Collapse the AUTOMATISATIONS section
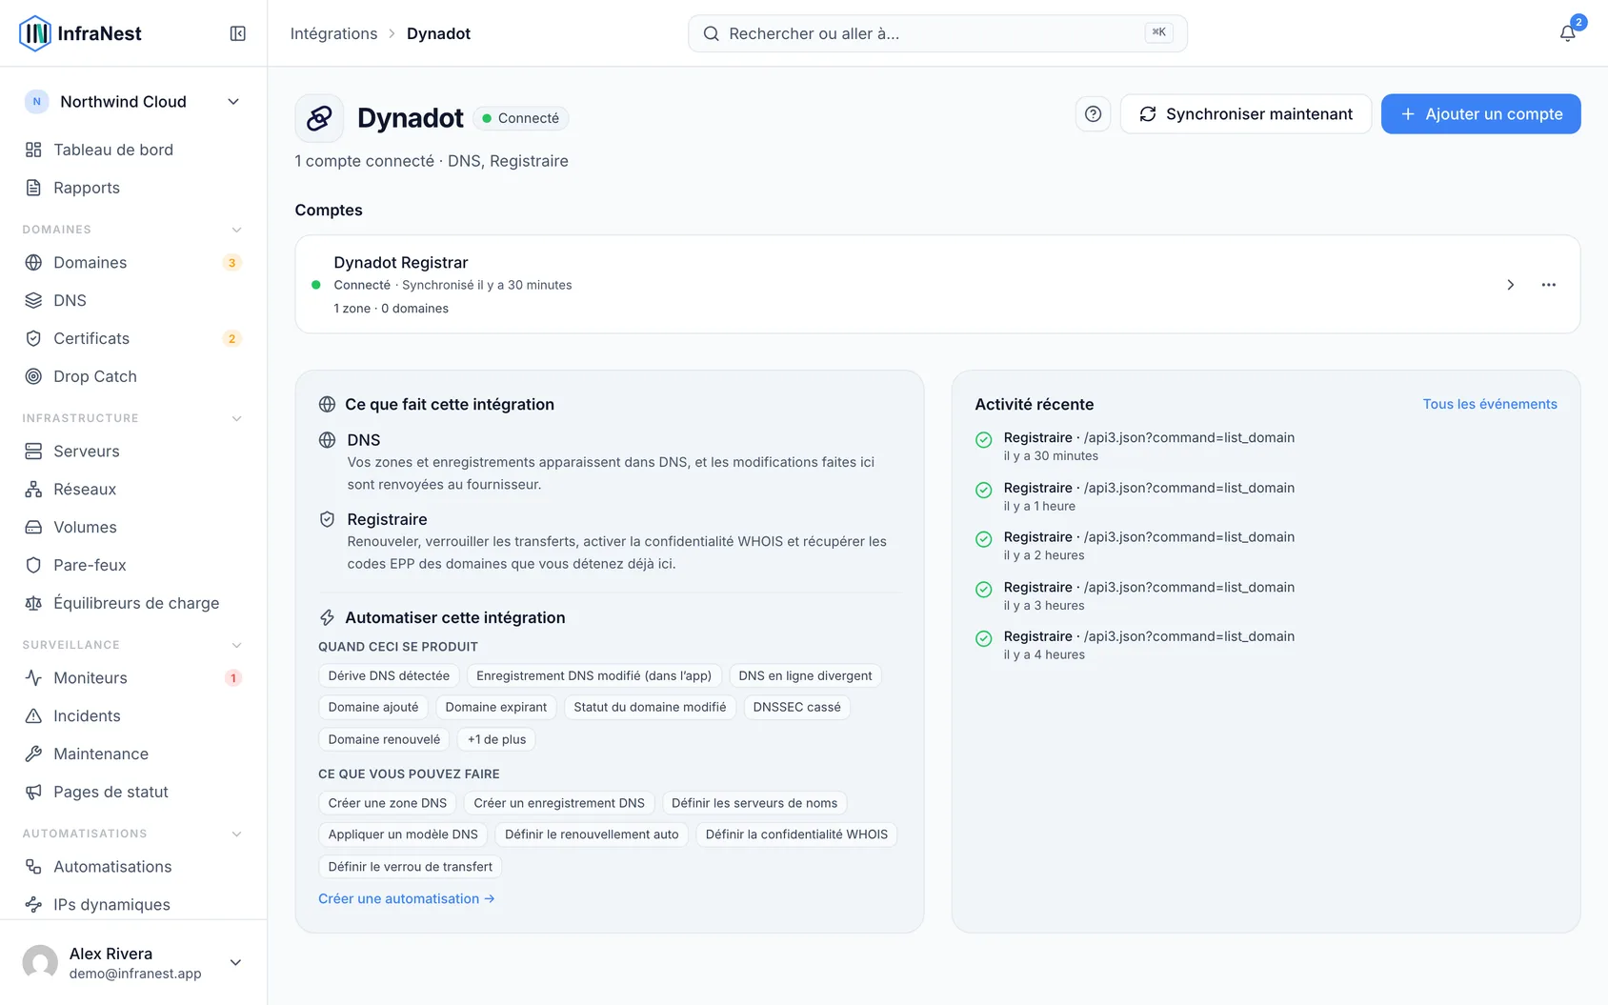The height and width of the screenshot is (1005, 1608). 237,834
